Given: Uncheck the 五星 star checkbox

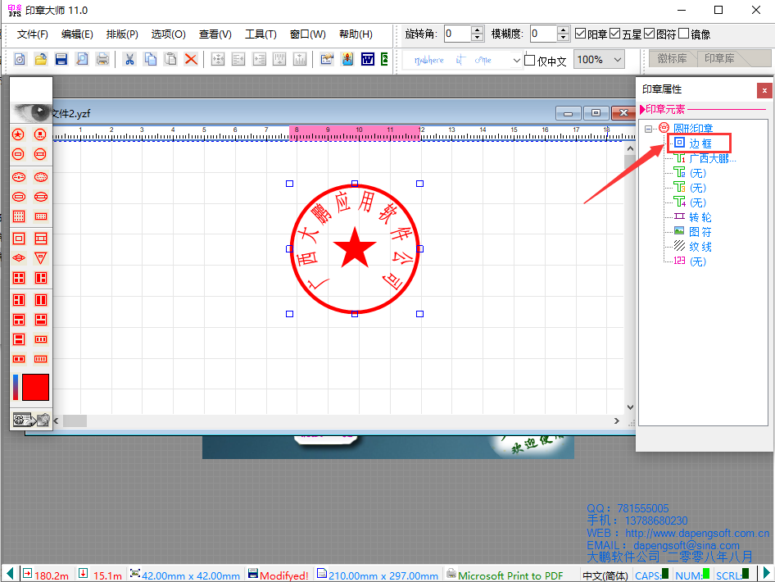Looking at the screenshot, I should [615, 34].
